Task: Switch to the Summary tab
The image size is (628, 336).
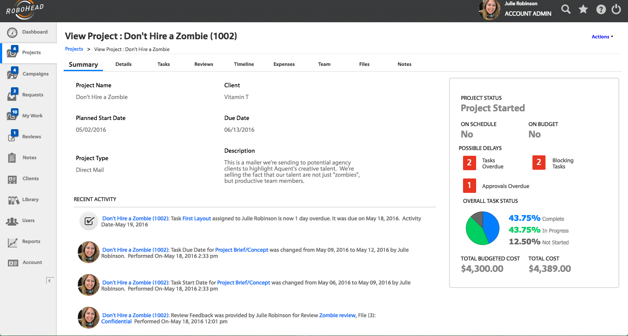Action: [x=83, y=65]
